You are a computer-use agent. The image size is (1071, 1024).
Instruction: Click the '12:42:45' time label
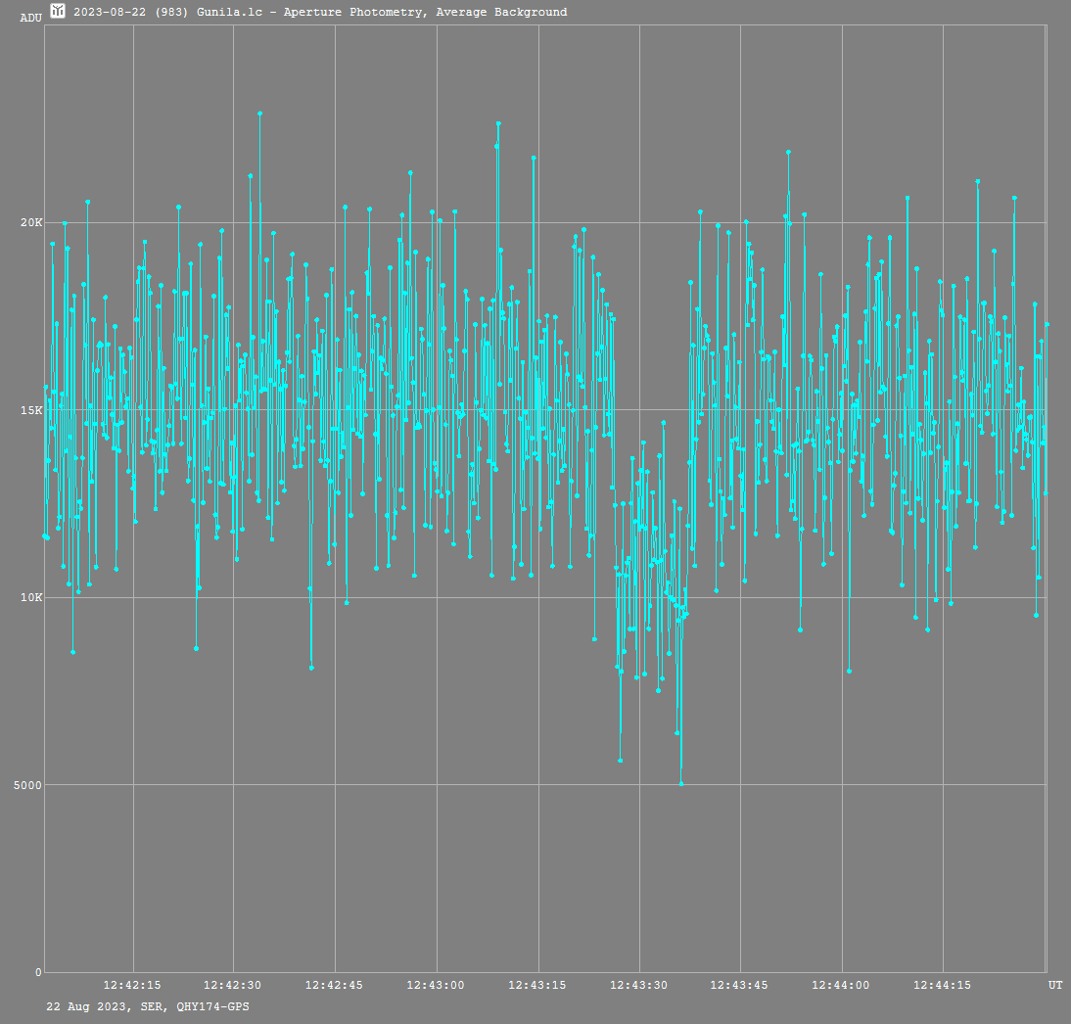(334, 985)
